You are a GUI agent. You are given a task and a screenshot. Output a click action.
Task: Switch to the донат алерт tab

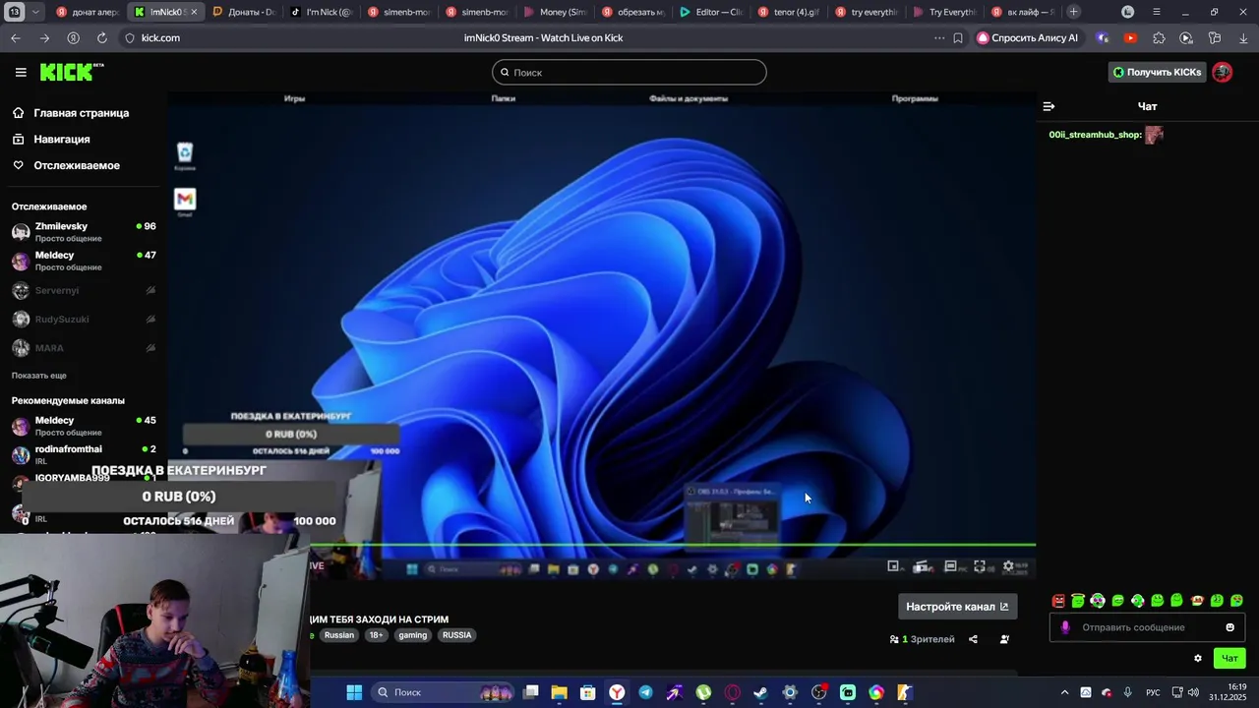(87, 12)
